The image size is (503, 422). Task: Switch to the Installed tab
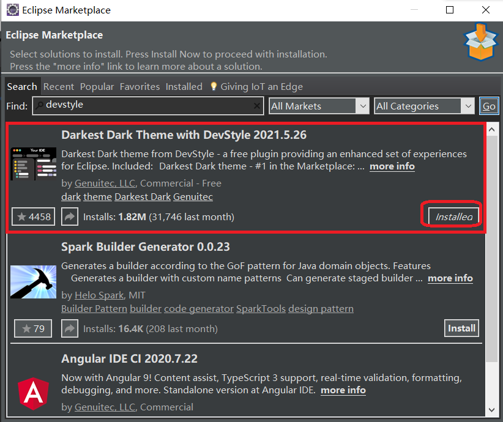click(x=184, y=86)
